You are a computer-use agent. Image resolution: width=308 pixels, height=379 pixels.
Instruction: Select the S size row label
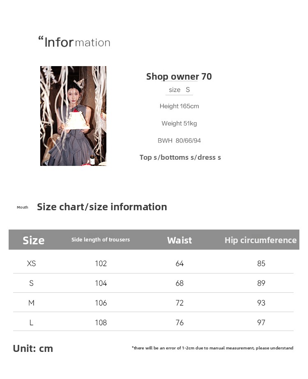pos(31,283)
